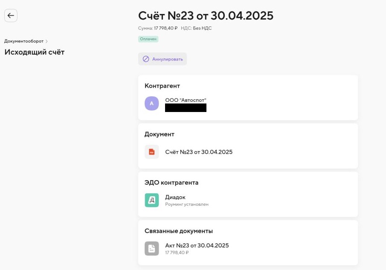This screenshot has height=270, width=386.
Task: Click the Связанные документы section header
Action: coord(179,231)
